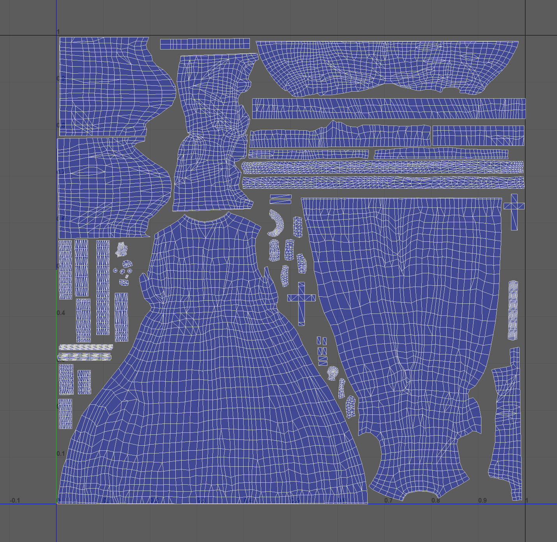Click the 0.8 axis label
The width and height of the screenshot is (557, 542).
(435, 500)
